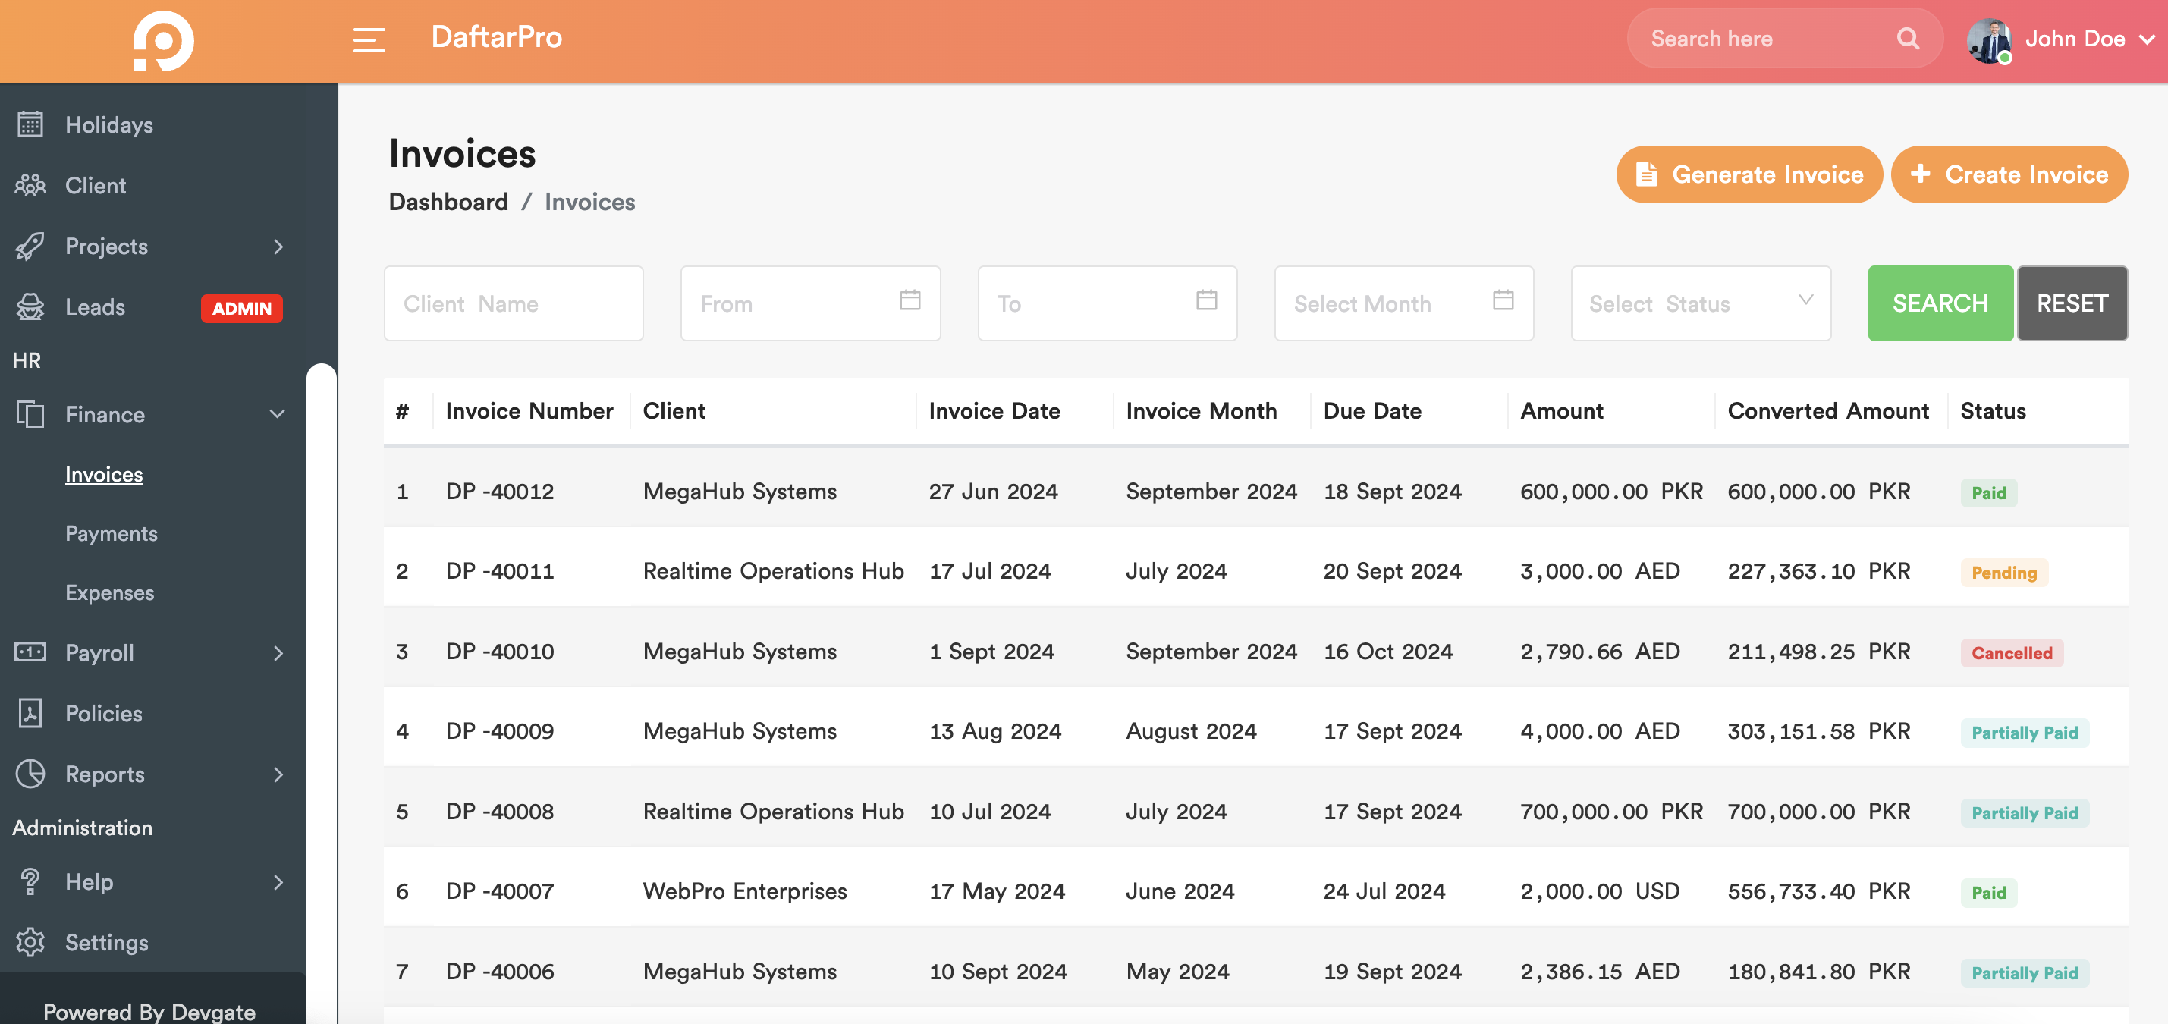Expand John Doe user menu chevron

pyautogui.click(x=2147, y=39)
